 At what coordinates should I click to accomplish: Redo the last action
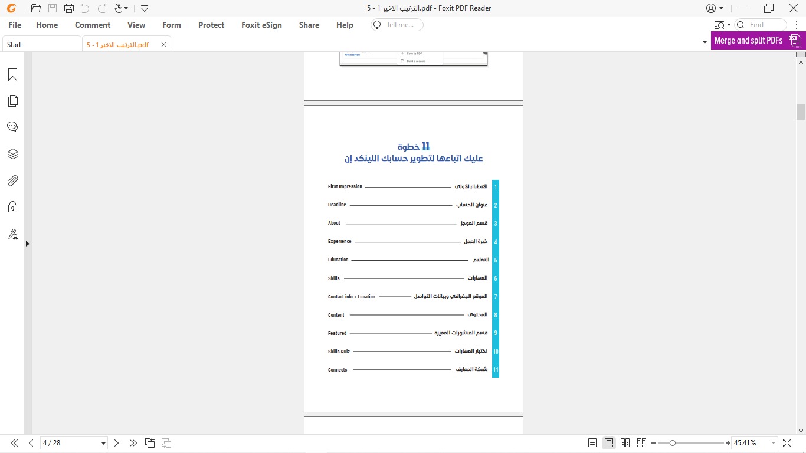101,8
